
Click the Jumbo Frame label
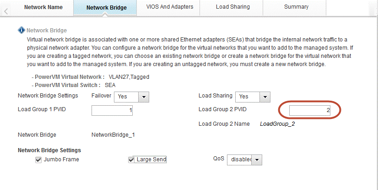pos(61,159)
